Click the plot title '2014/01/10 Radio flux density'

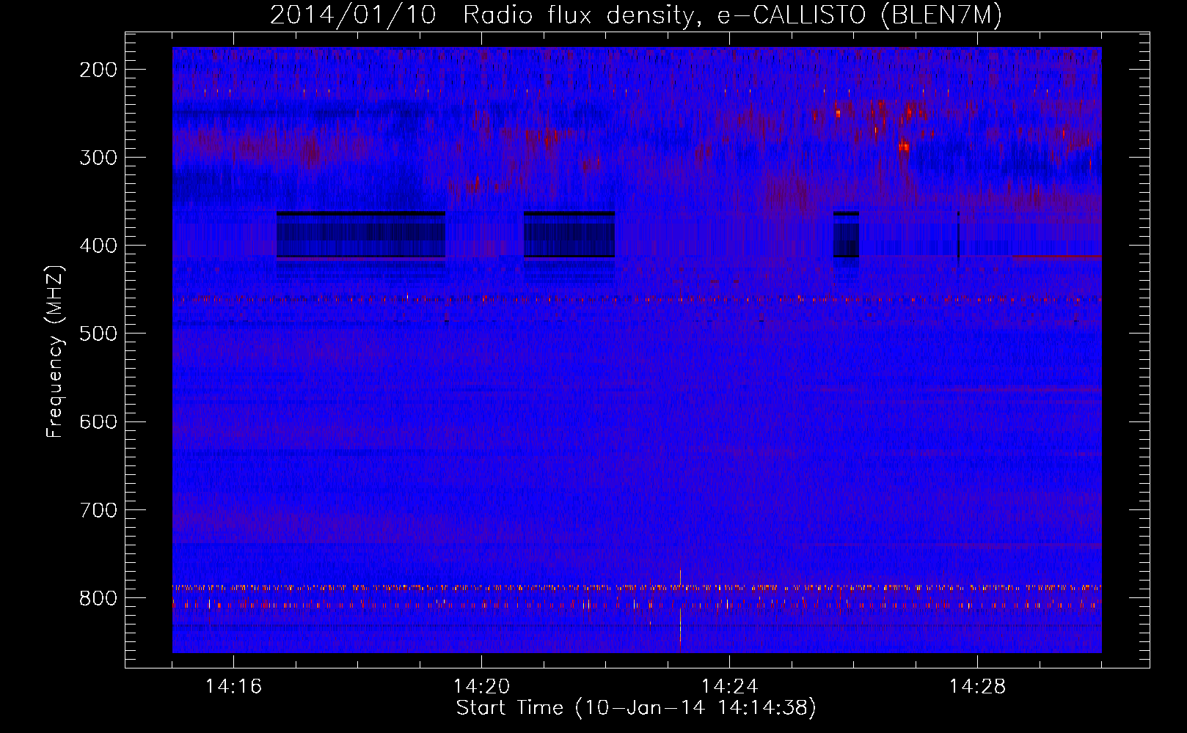click(x=635, y=15)
